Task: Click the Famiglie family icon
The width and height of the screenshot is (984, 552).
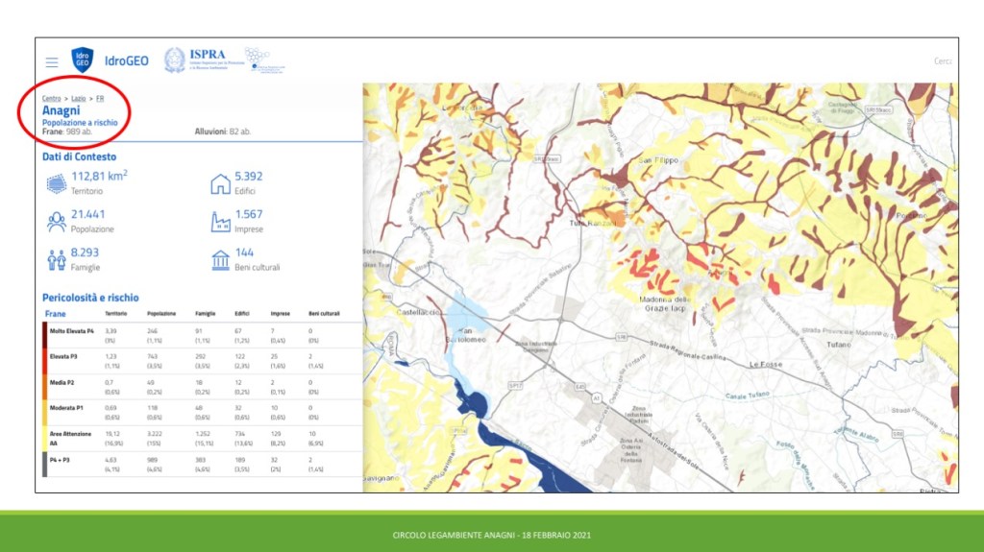Action: [x=57, y=259]
